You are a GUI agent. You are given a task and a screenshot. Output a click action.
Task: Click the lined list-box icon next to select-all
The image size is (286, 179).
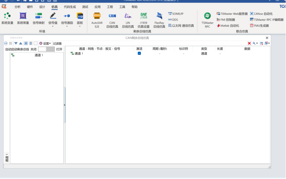[x=31, y=43]
